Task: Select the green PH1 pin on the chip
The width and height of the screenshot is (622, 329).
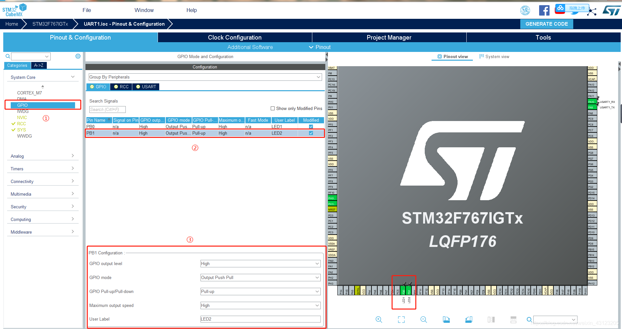Action: [x=332, y=204]
